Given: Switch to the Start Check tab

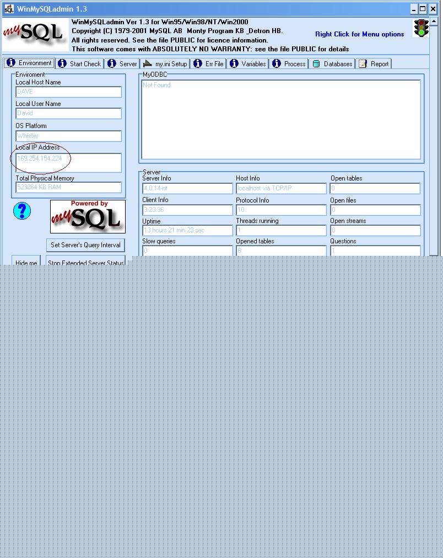Looking at the screenshot, I should (x=80, y=64).
